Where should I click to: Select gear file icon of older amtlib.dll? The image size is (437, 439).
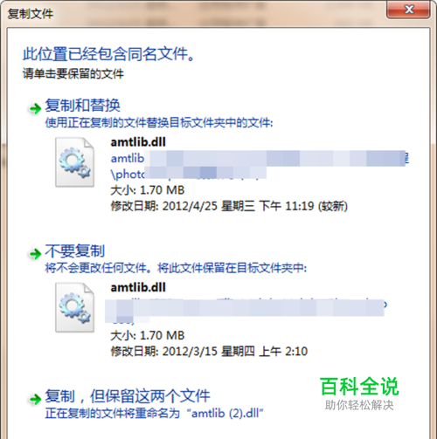point(74,307)
